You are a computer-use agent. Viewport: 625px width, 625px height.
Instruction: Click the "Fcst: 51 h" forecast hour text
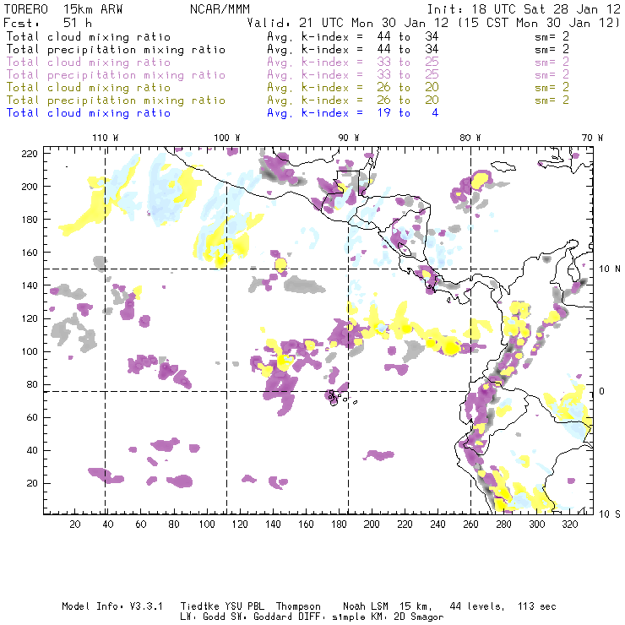tap(47, 22)
